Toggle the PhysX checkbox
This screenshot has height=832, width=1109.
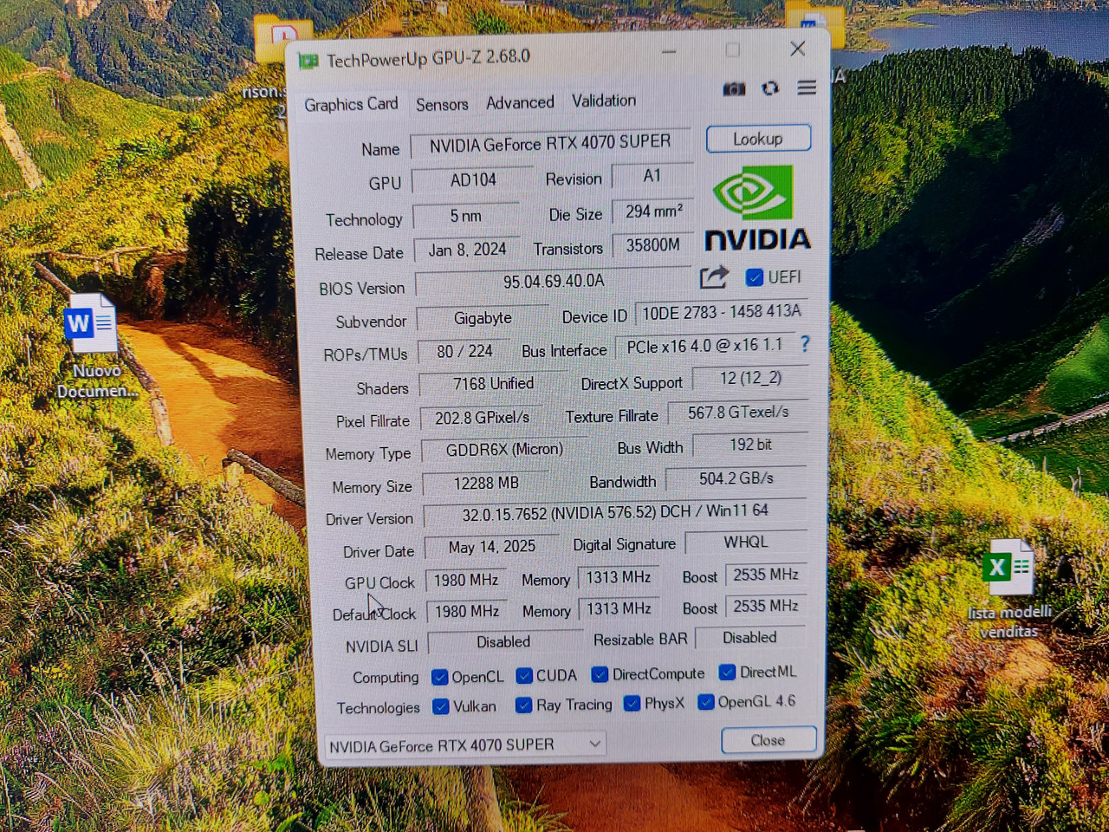[632, 703]
